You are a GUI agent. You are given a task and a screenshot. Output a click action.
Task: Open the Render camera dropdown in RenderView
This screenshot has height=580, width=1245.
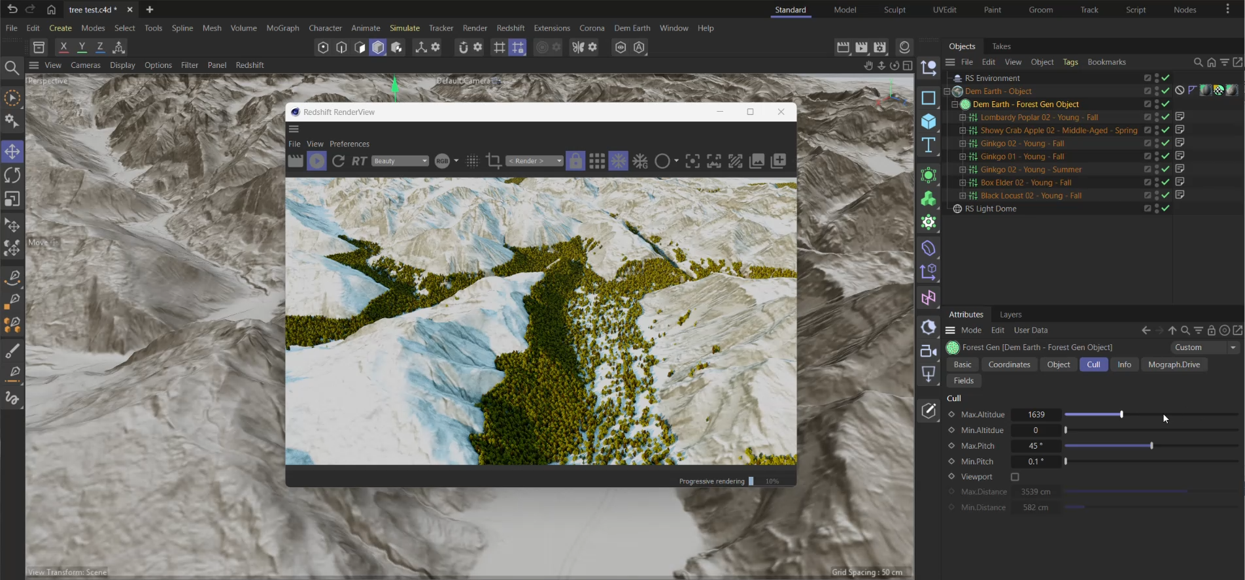[x=535, y=161]
